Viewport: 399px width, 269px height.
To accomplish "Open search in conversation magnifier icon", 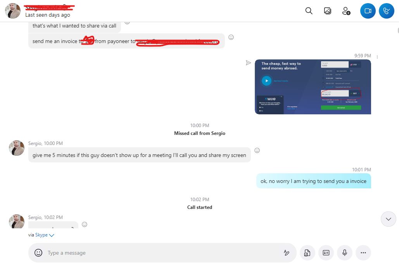I will [309, 11].
